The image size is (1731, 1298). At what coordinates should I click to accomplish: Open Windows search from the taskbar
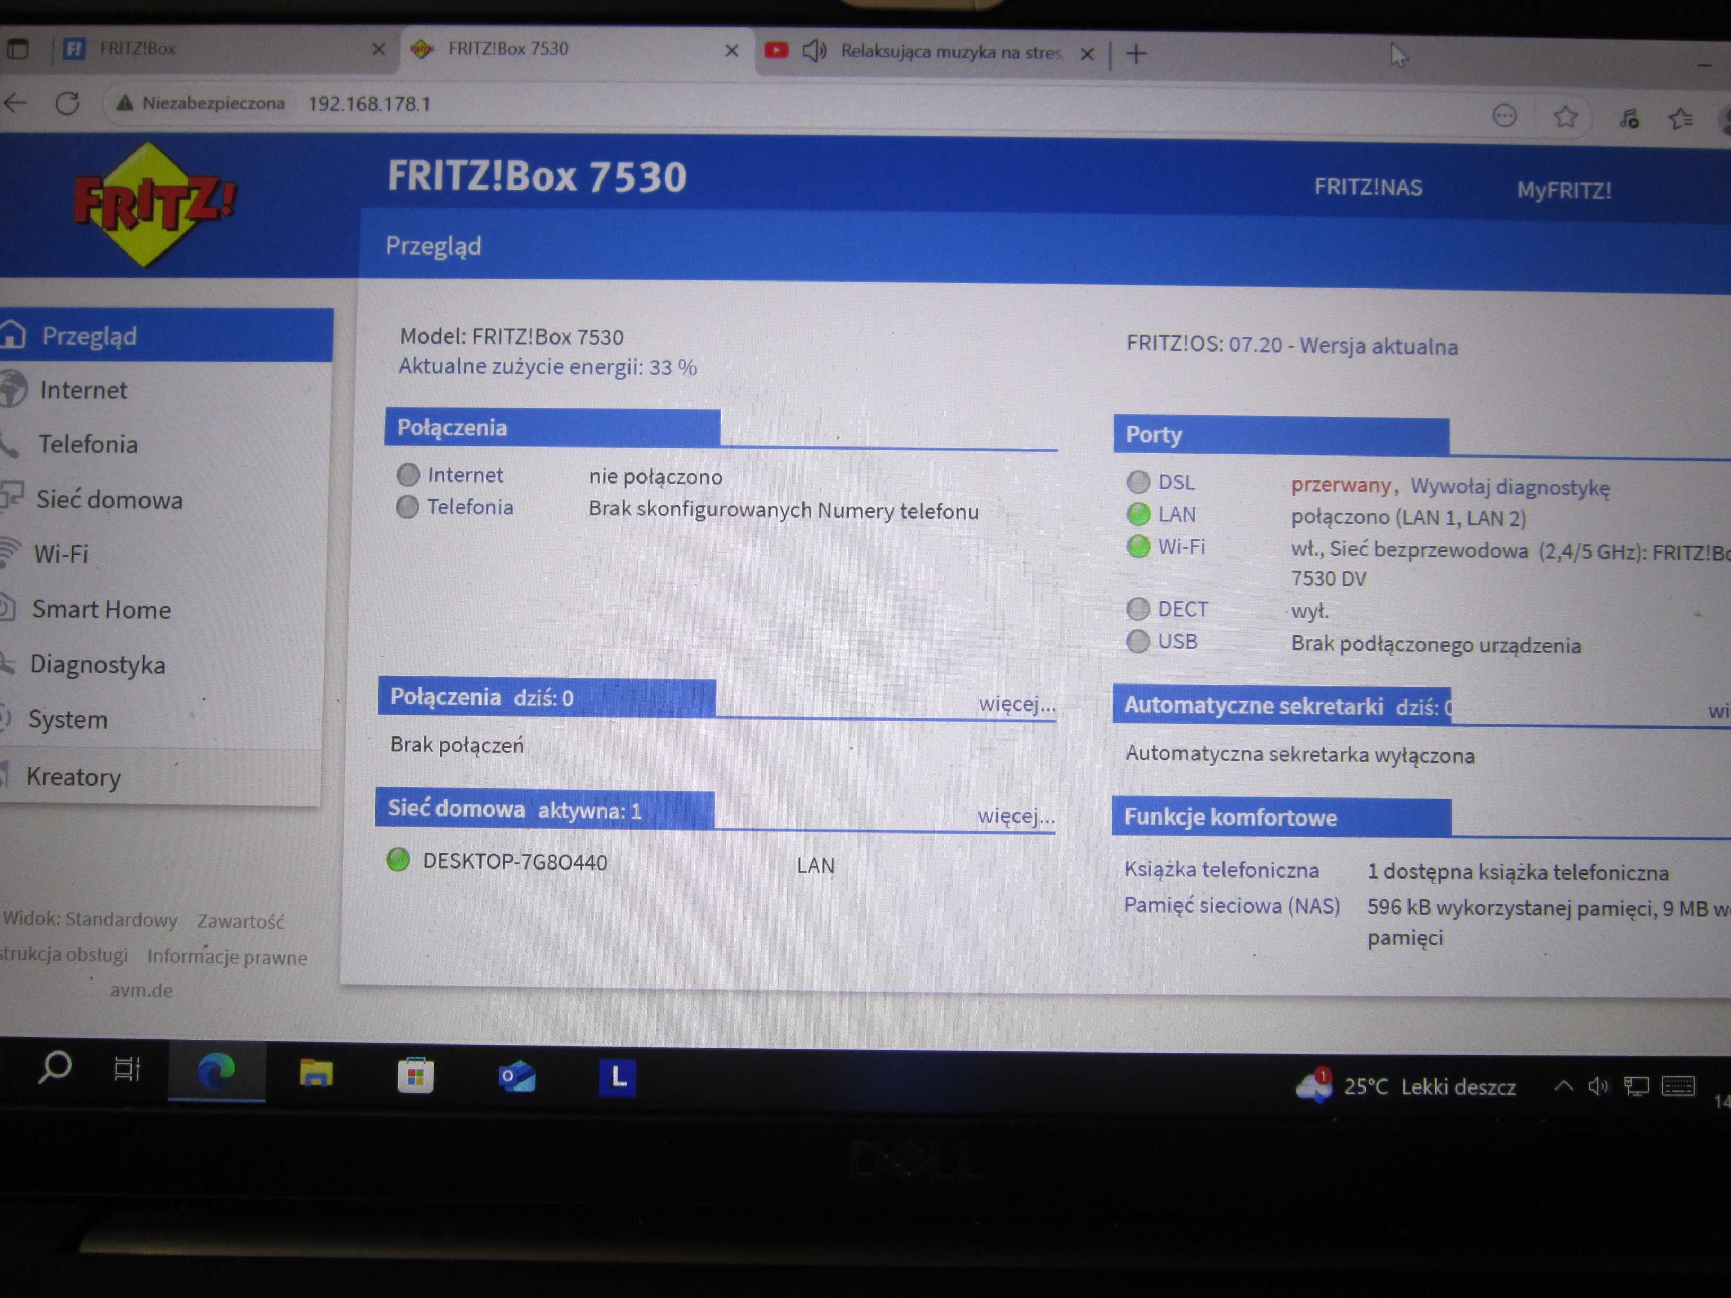[54, 1067]
